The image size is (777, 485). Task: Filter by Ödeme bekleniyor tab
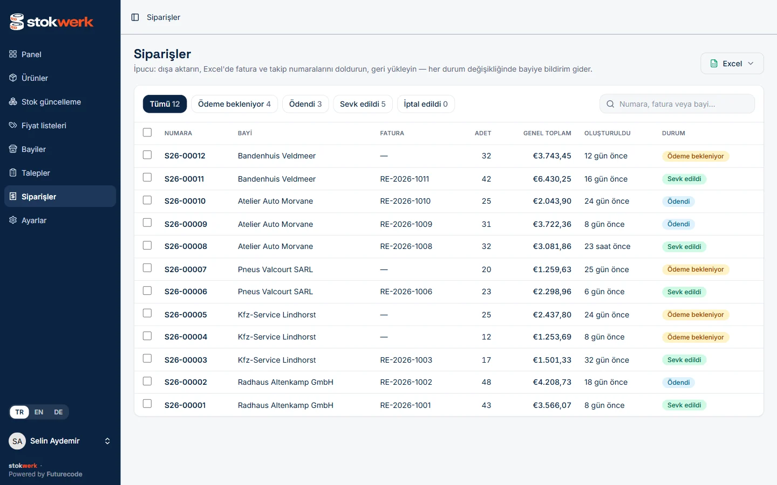[234, 104]
